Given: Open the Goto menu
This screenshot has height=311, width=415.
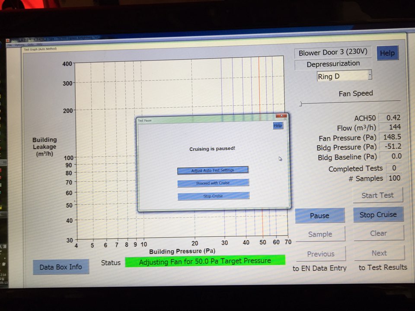Looking at the screenshot, I should pyautogui.click(x=30, y=44).
